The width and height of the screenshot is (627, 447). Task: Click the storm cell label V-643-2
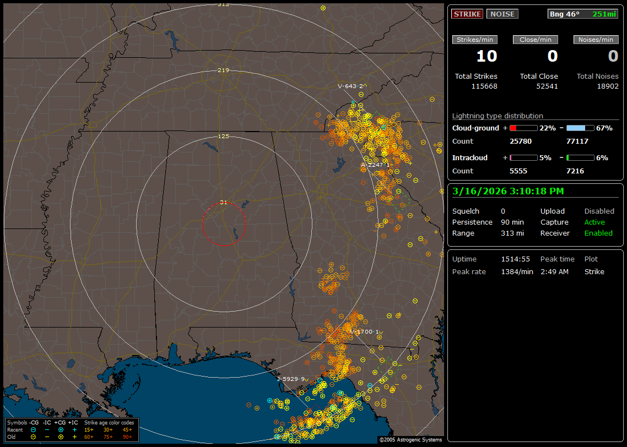tap(351, 86)
